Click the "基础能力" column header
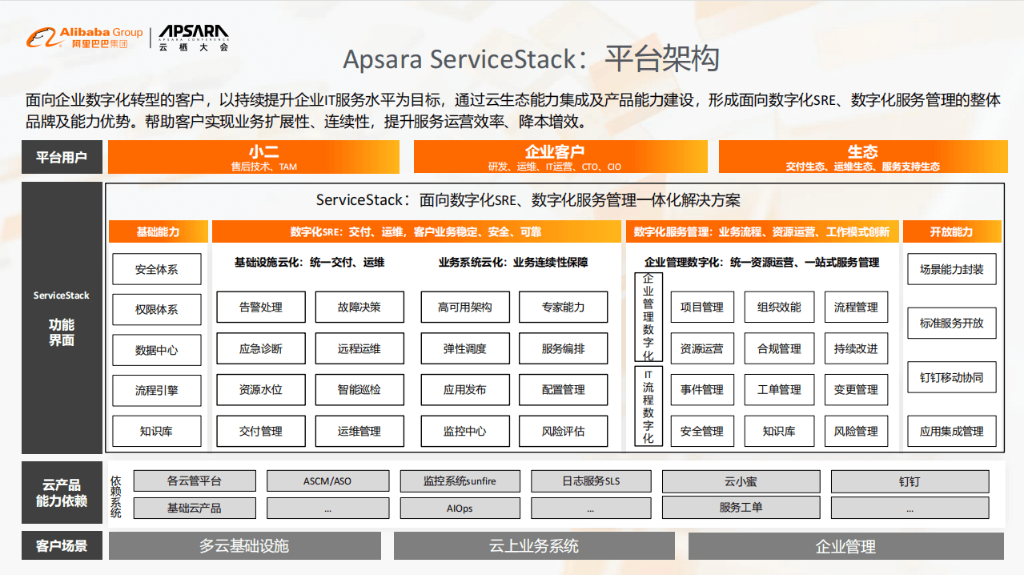 158,232
